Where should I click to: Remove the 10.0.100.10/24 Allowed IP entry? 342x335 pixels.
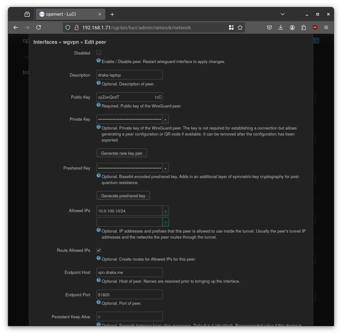(x=166, y=211)
